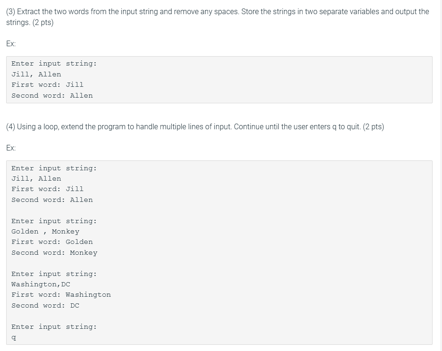The image size is (442, 351).
Task: Click 'Second word: Monkey' output line
Action: (x=54, y=253)
